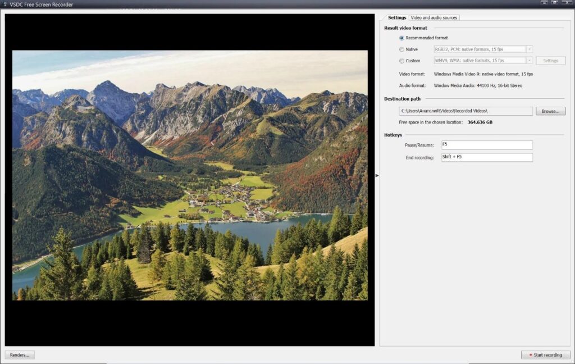Click Browse to choose destination folder
This screenshot has height=364, width=575.
pyautogui.click(x=550, y=111)
